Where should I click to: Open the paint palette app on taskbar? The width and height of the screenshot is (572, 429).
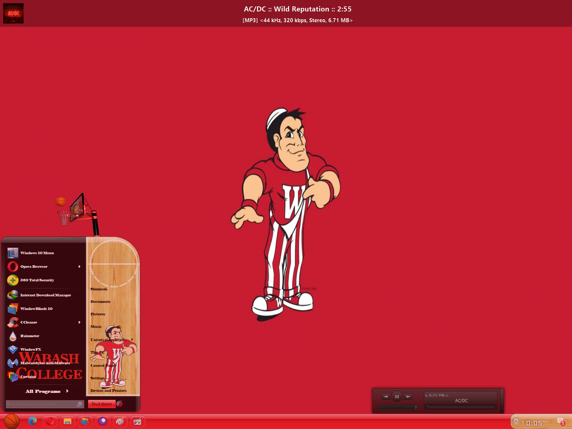(120, 421)
